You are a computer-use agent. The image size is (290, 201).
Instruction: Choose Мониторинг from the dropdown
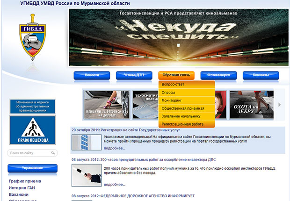point(187,100)
